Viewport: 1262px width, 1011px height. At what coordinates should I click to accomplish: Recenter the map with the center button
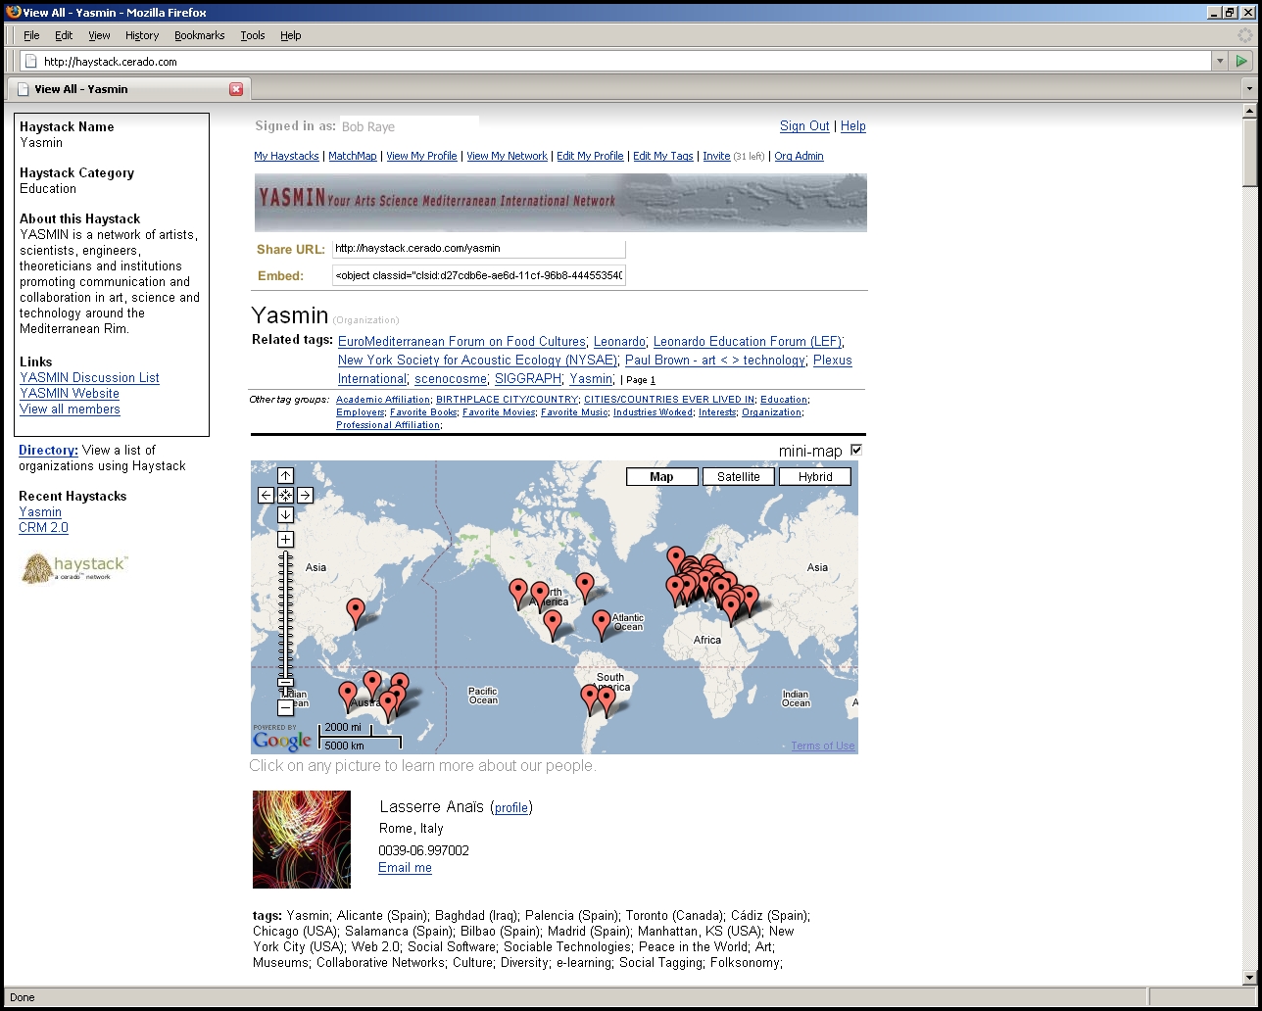tap(285, 496)
